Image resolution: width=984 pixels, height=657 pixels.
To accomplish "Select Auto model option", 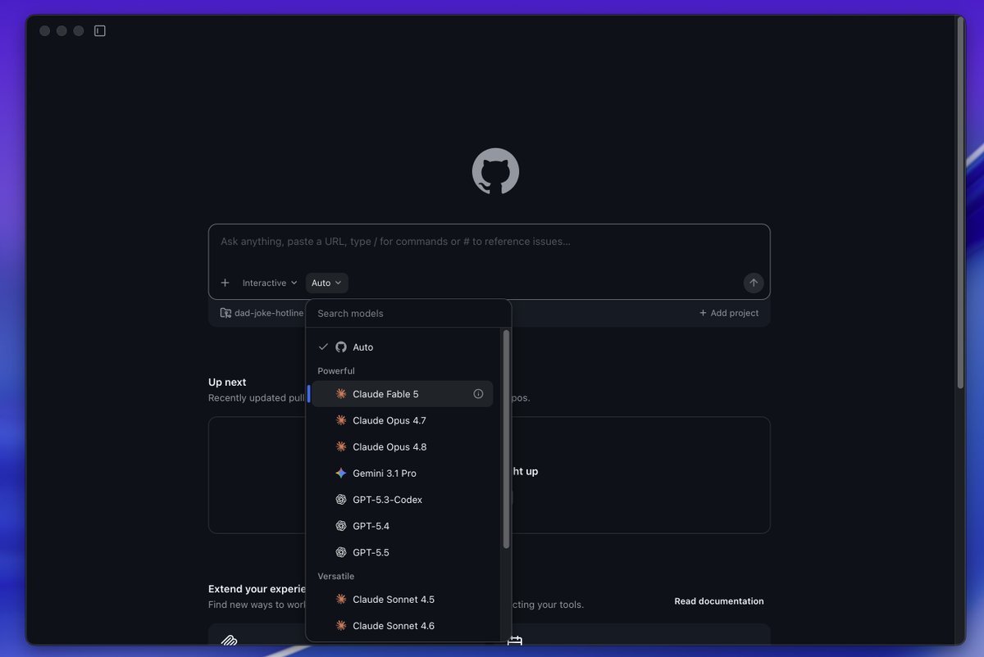I will (403, 347).
